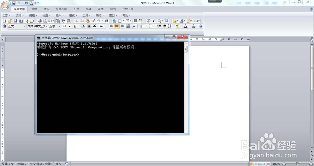Toggle Bold formatting

[x=64, y=26]
